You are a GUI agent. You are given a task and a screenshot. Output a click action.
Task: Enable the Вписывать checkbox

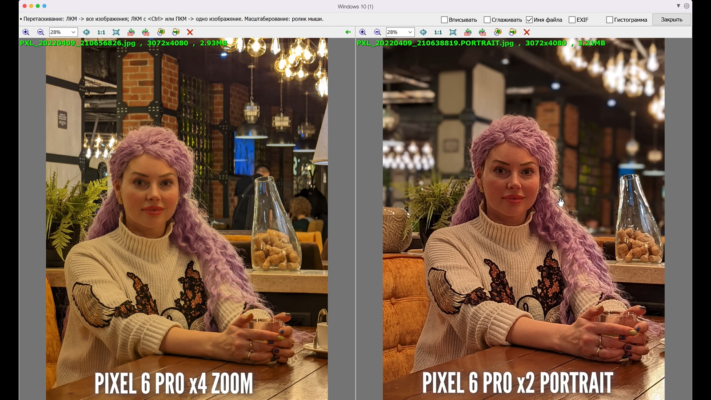point(444,20)
